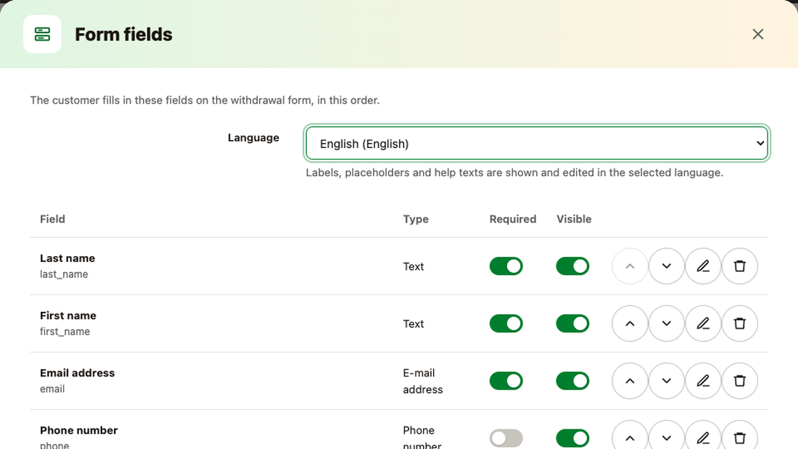Edit the Email address field
Image resolution: width=798 pixels, height=449 pixels.
click(x=703, y=381)
